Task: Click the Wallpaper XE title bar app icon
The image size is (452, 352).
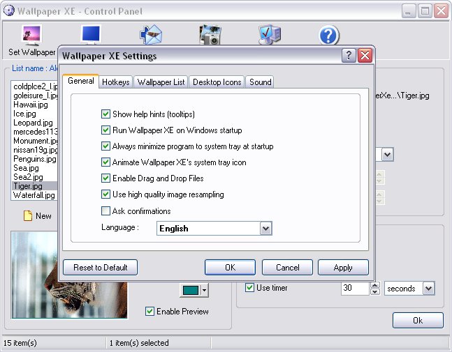Action: pyautogui.click(x=9, y=11)
